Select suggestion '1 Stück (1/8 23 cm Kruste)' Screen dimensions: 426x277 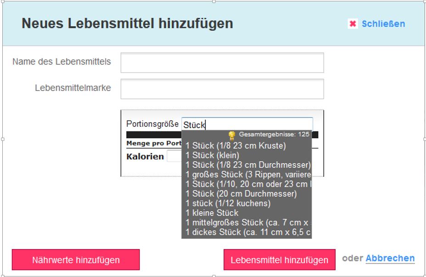[x=235, y=146]
